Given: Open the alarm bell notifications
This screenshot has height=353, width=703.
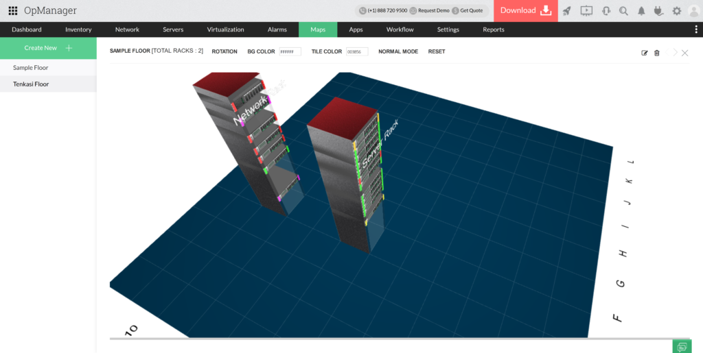Looking at the screenshot, I should [x=641, y=11].
